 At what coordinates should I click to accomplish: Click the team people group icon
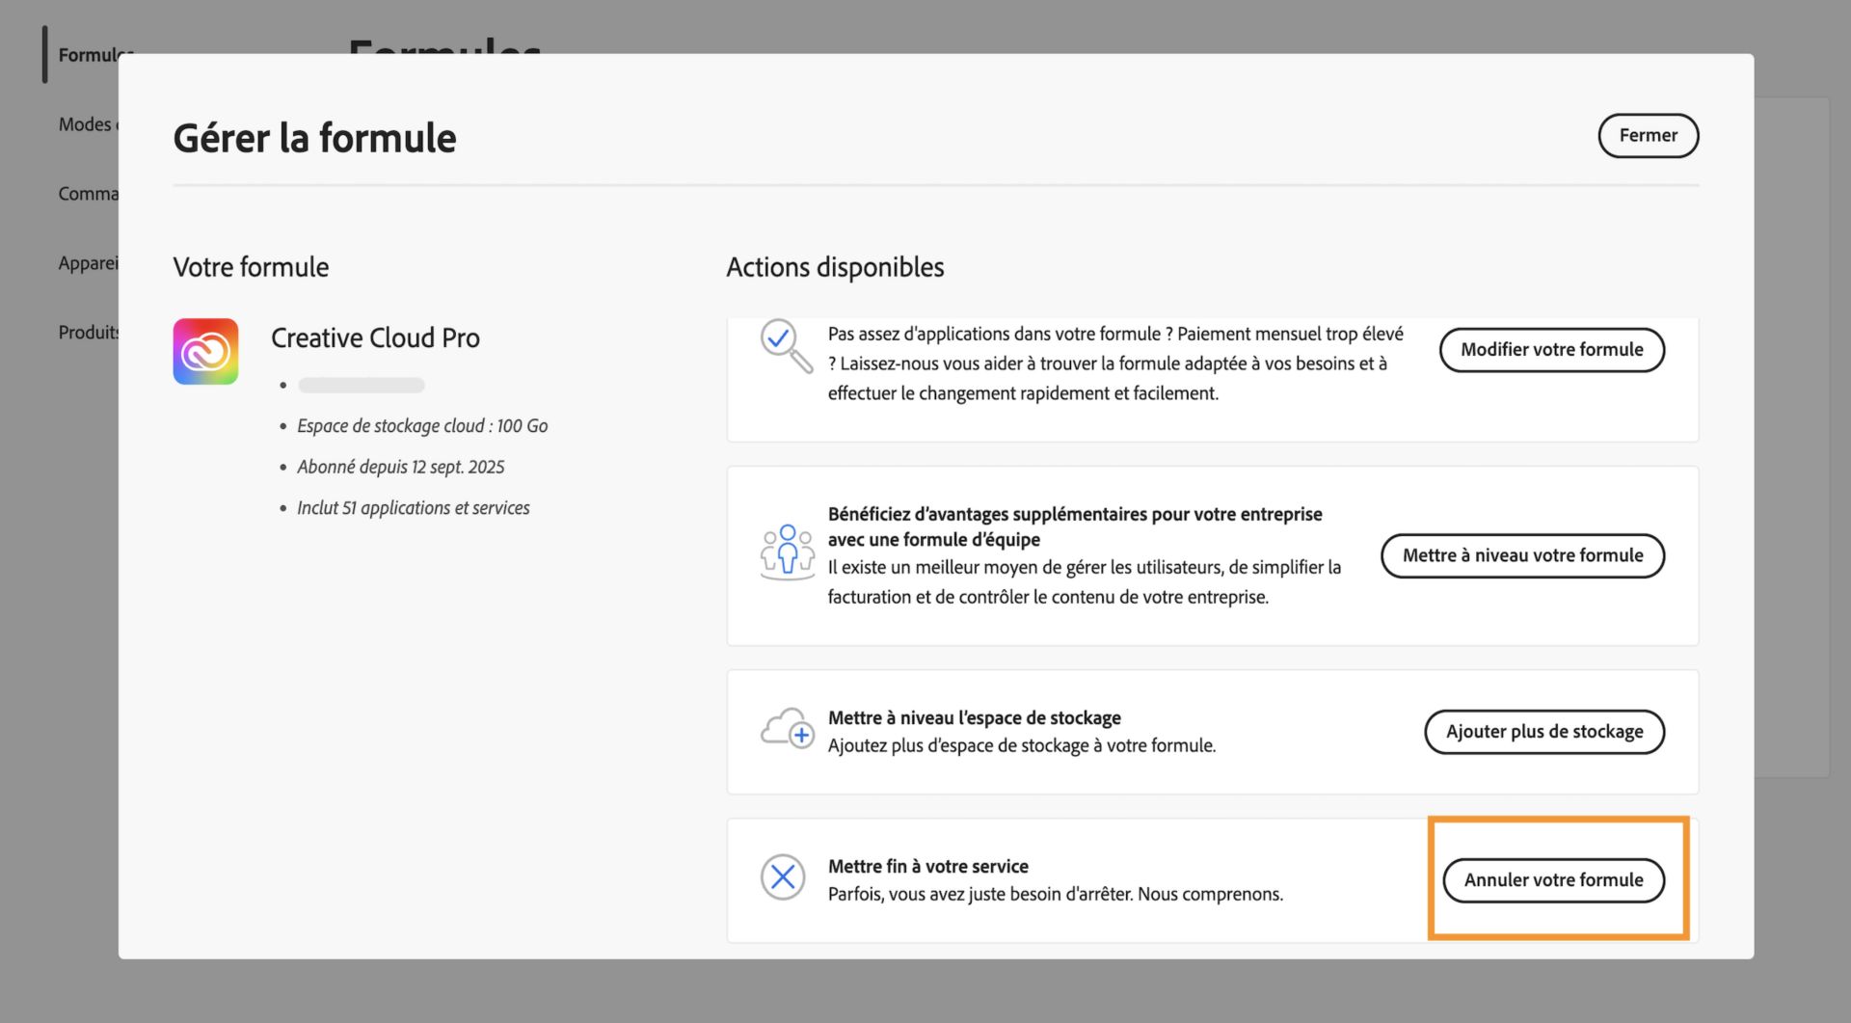[787, 552]
